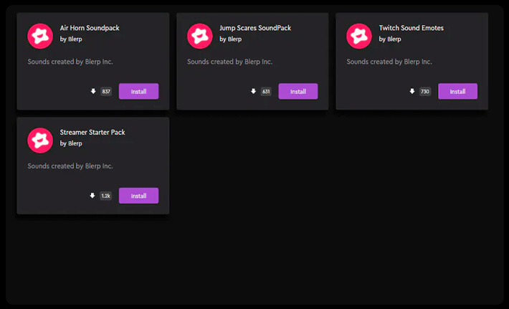The image size is (509, 309).
Task: Install the Jump Scares SoundPack
Action: [298, 91]
